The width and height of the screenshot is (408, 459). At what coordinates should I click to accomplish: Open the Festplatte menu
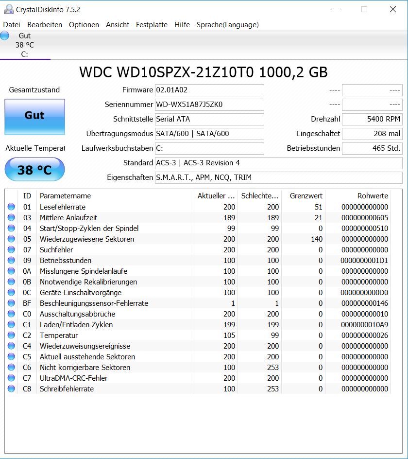click(x=152, y=25)
